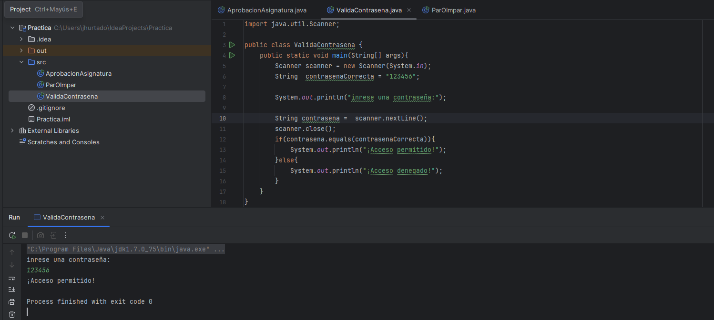Expand the out folder chevron
Viewport: 714px width, 320px height.
[21, 50]
